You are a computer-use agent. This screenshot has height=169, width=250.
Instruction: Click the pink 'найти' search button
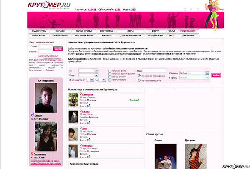(216, 75)
